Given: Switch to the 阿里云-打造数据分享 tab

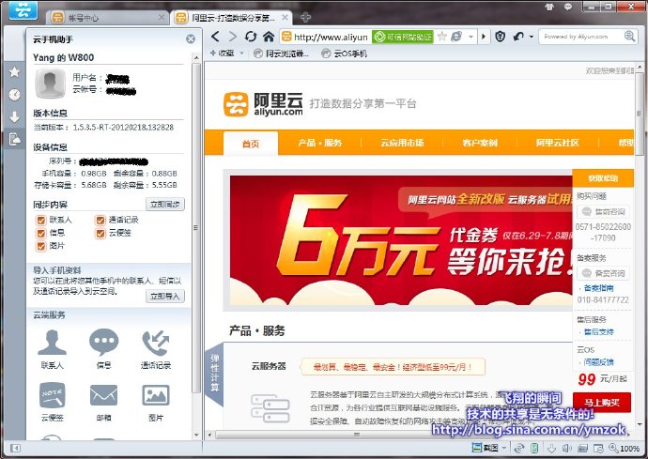Looking at the screenshot, I should pyautogui.click(x=231, y=17).
